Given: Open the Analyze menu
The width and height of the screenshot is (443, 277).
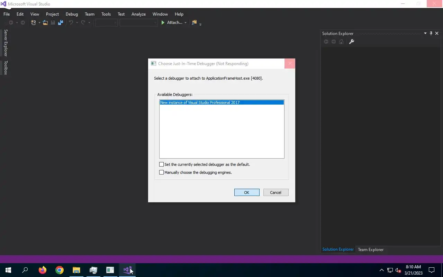Looking at the screenshot, I should pos(138,14).
